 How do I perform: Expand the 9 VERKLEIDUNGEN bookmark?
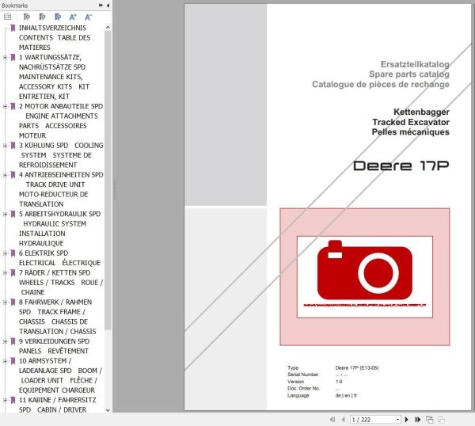(5, 341)
